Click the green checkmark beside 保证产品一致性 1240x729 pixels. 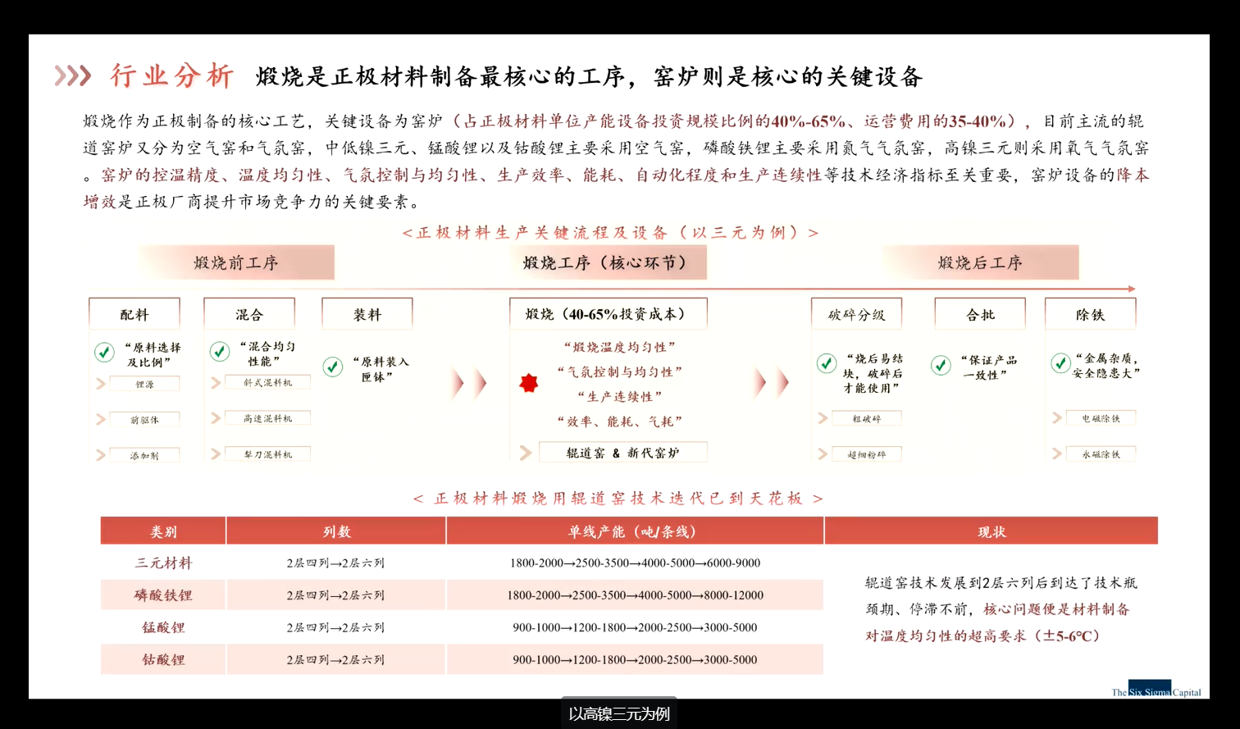(x=941, y=364)
